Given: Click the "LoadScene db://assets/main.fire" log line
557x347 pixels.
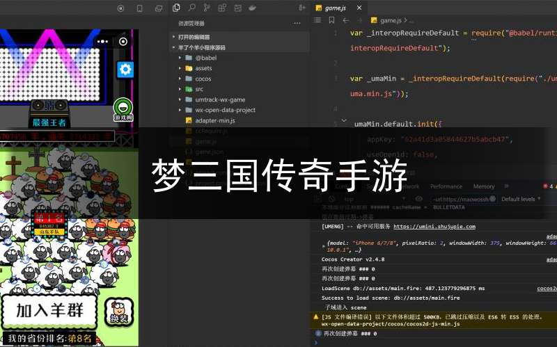Looking at the screenshot, I should click(403, 289).
